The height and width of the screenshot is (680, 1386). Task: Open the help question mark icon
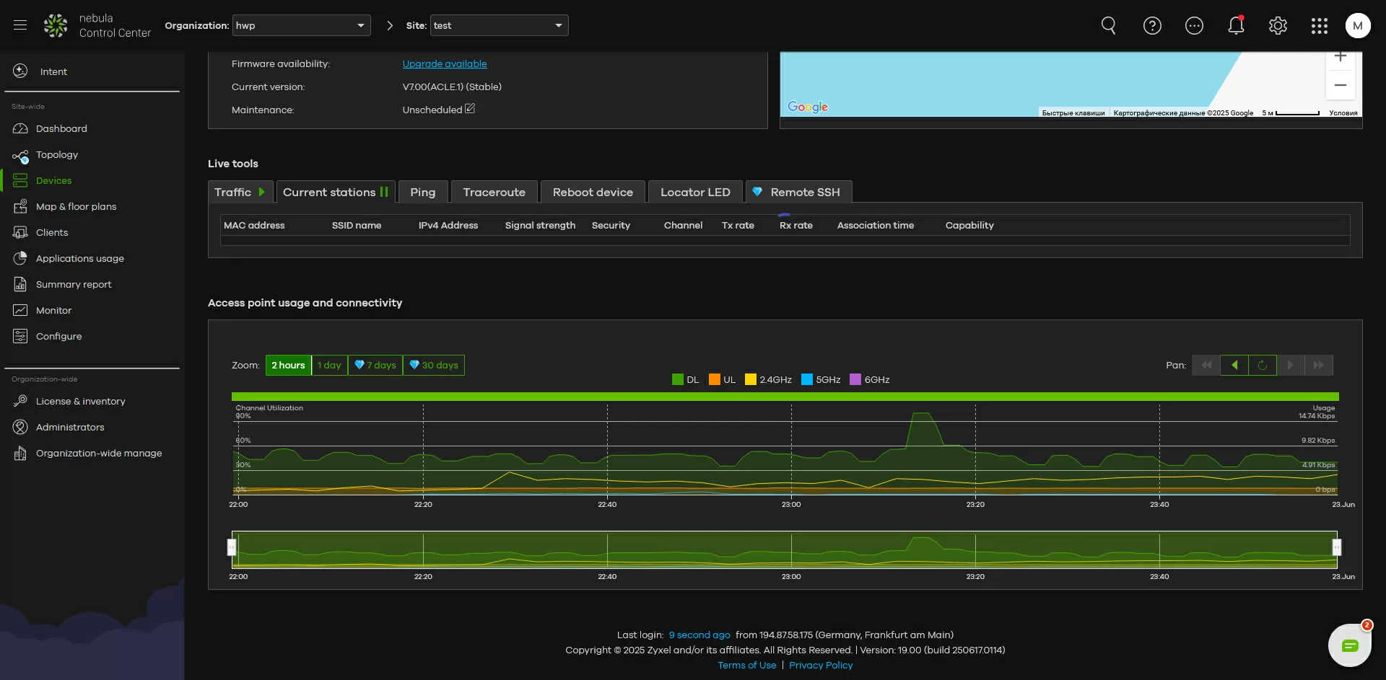pos(1152,26)
